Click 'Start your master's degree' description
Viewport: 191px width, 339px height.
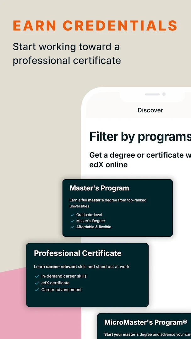pyautogui.click(x=148, y=334)
